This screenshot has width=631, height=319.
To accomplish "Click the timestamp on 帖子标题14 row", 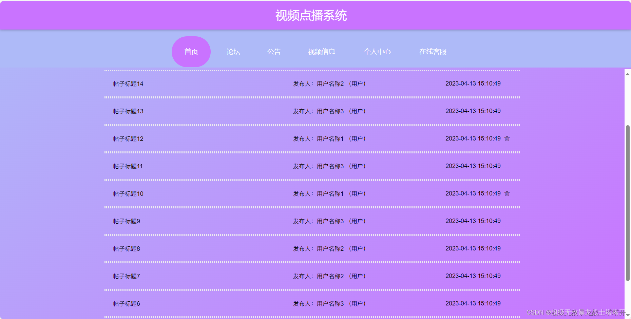I will [x=473, y=83].
